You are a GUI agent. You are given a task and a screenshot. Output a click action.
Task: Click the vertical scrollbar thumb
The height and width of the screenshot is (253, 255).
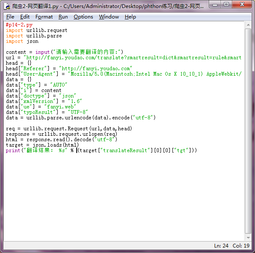248,131
